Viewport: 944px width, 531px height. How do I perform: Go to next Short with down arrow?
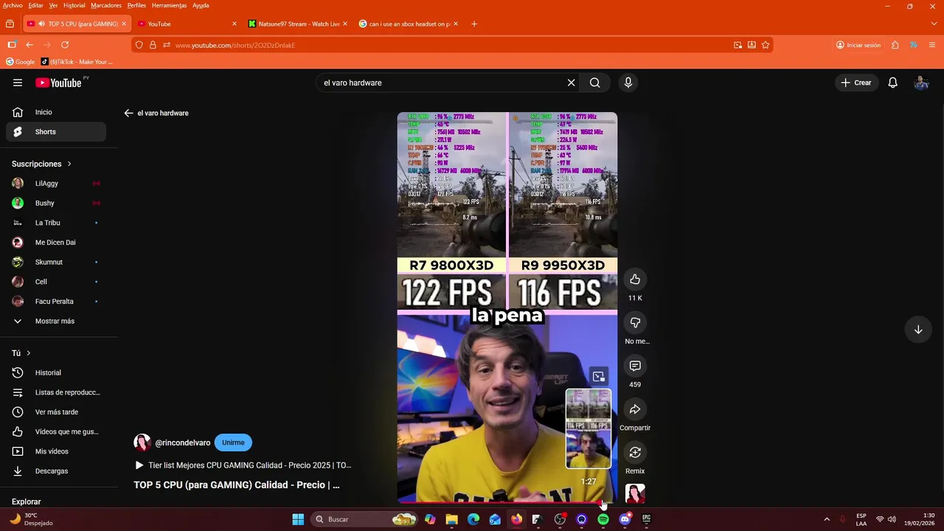[918, 330]
